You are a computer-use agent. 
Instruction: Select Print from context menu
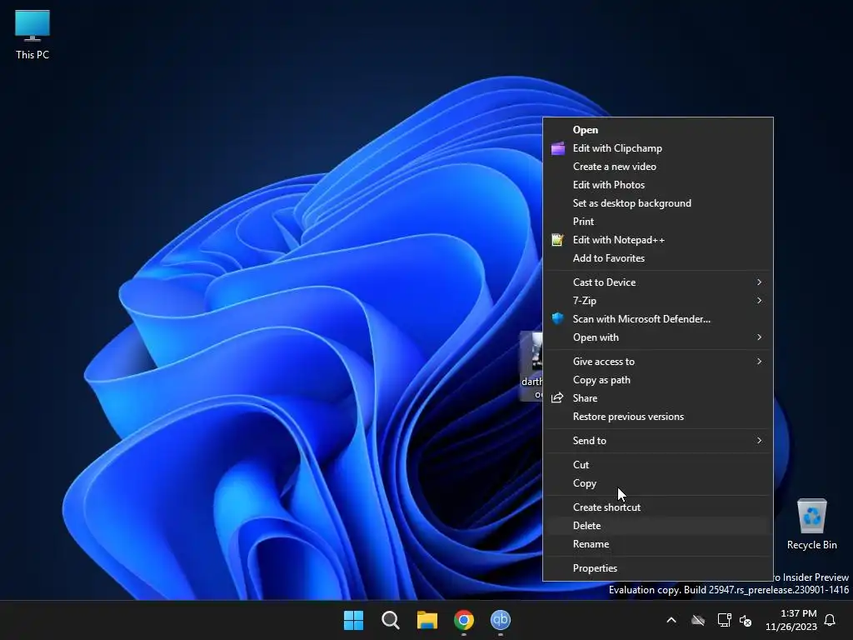(658, 222)
